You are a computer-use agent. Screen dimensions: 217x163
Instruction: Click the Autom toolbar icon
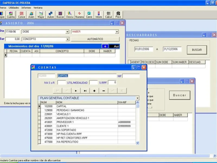point(50,15)
